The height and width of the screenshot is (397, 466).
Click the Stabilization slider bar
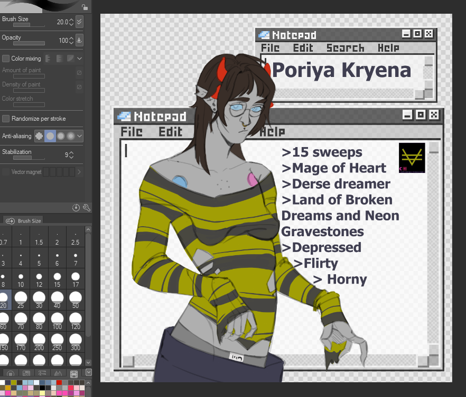29,158
